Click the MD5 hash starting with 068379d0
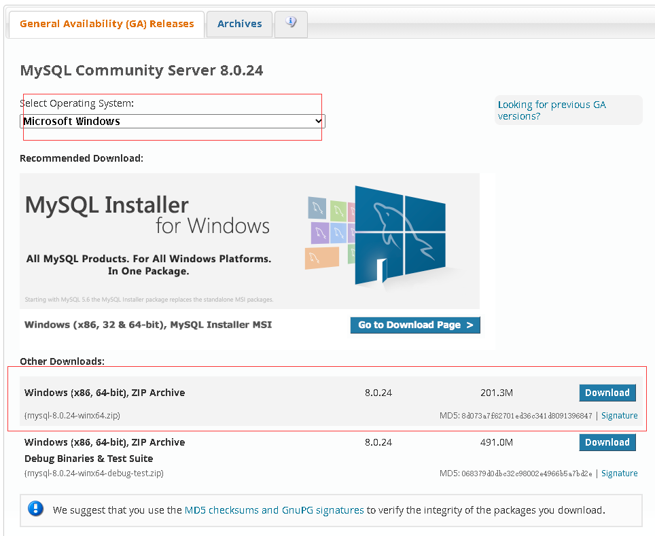655x536 pixels. click(527, 474)
